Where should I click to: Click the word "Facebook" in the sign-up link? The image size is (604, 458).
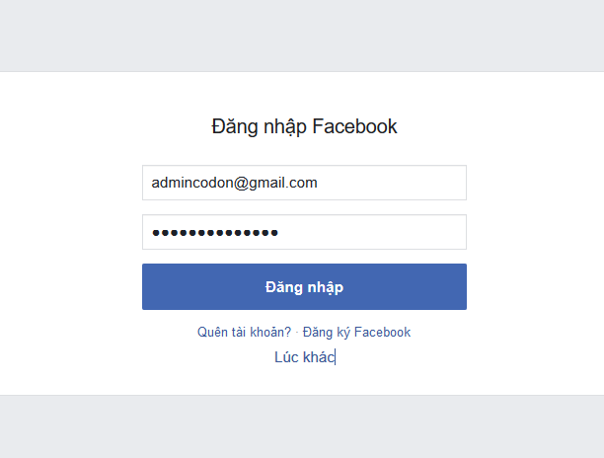coord(382,332)
